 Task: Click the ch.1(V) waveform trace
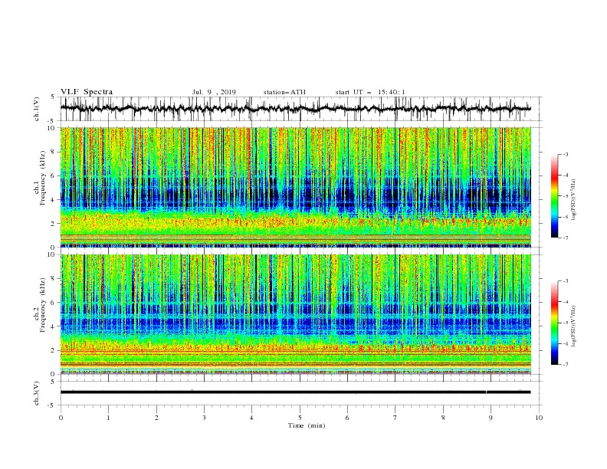(295, 109)
